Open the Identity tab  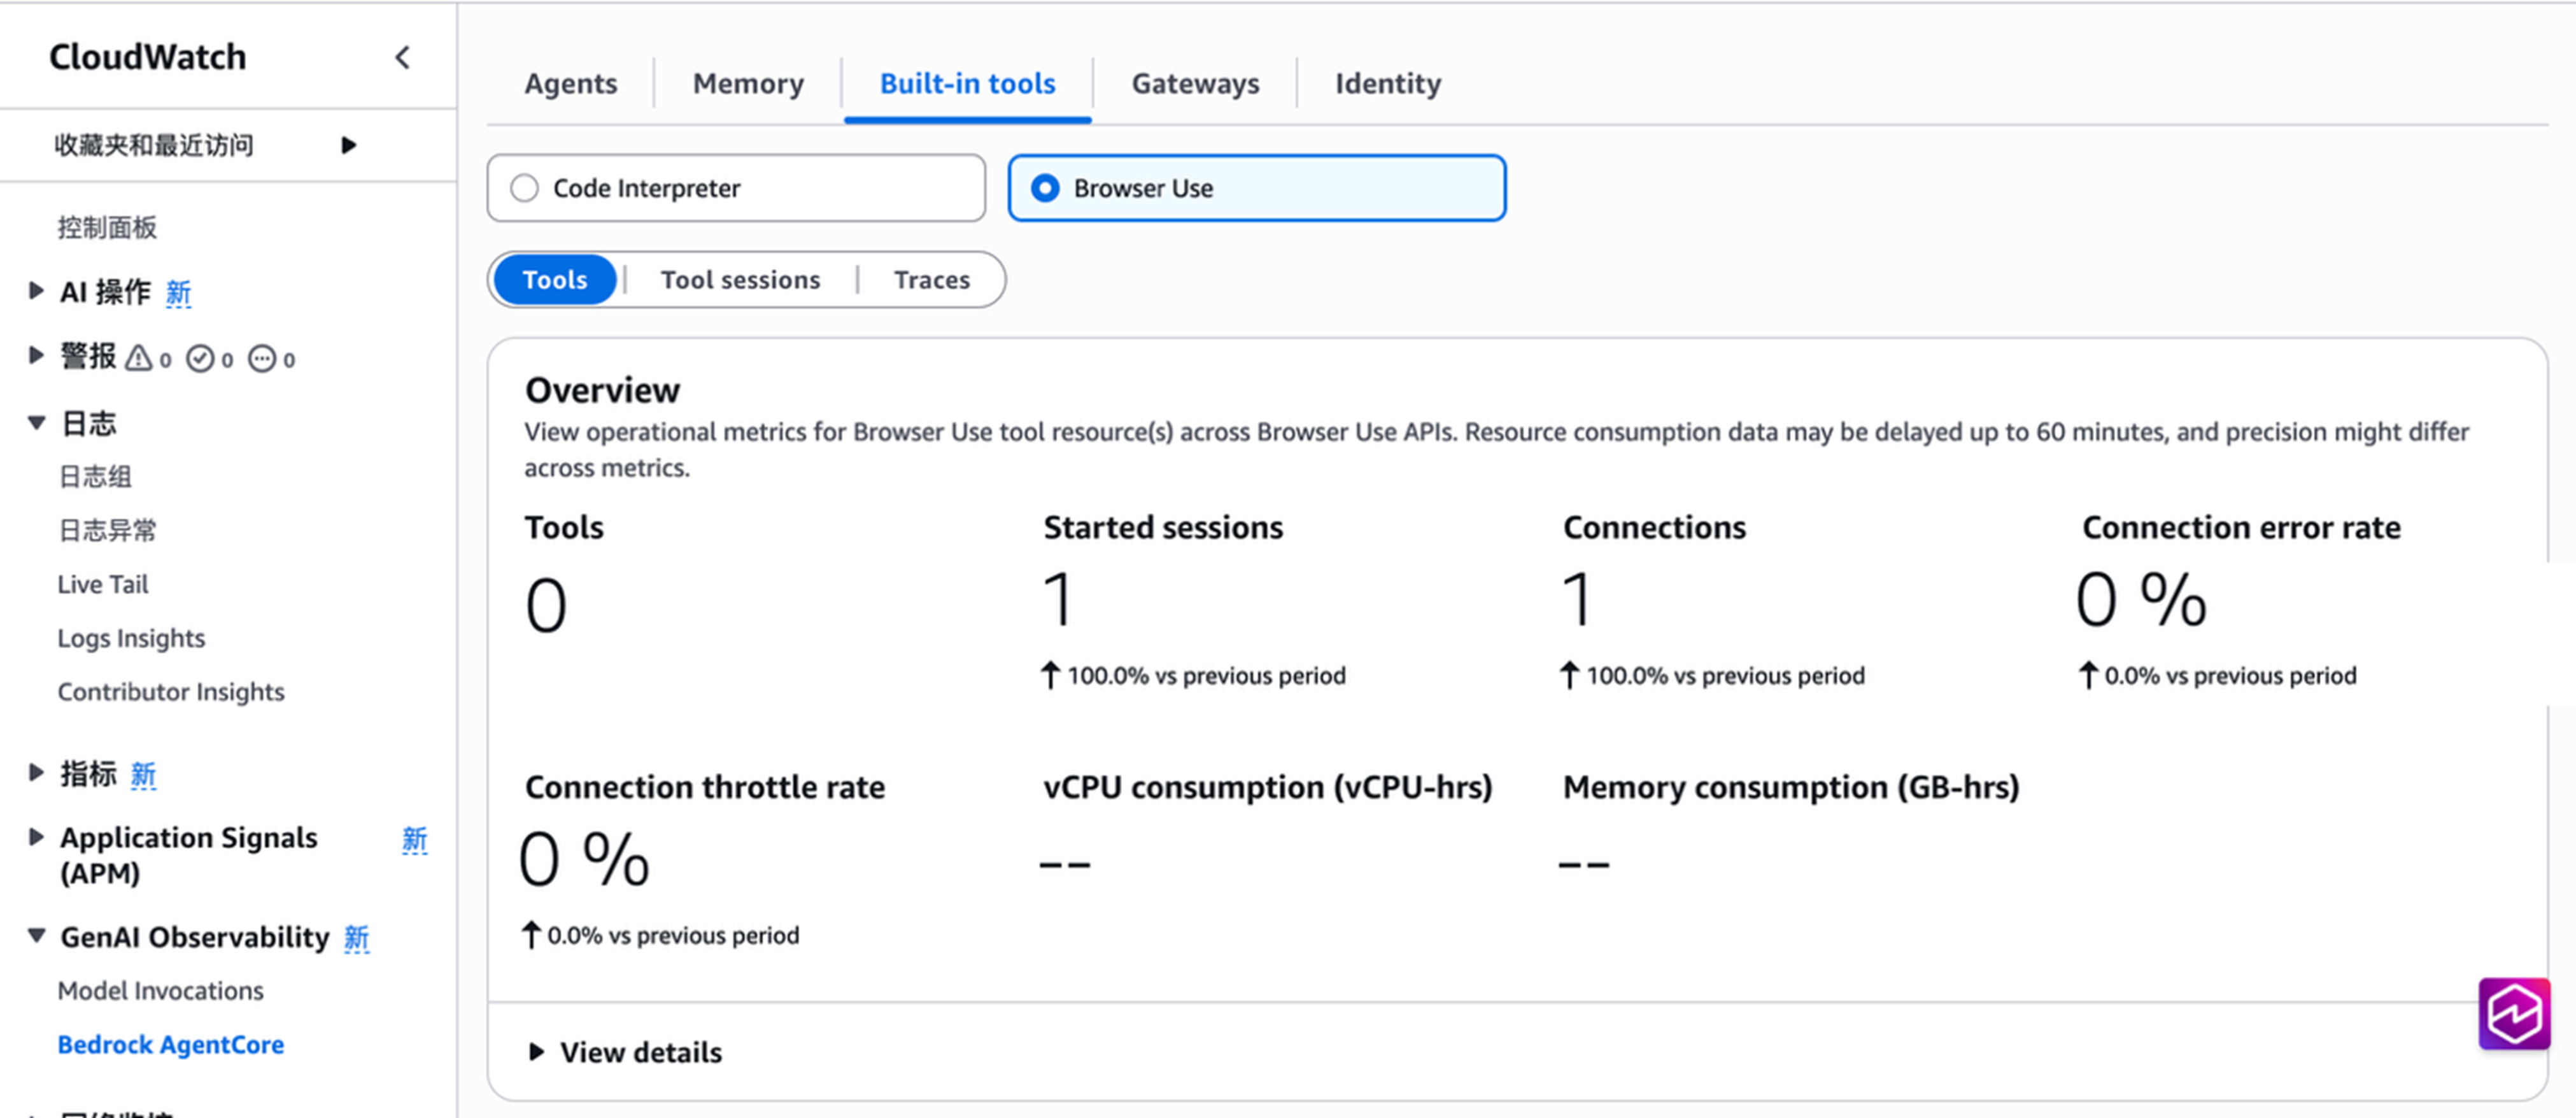coord(1387,83)
